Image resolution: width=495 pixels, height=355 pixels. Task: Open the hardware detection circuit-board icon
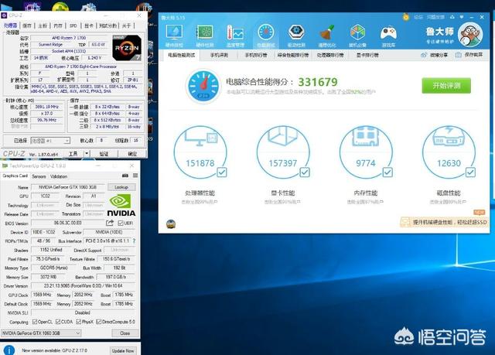point(204,32)
